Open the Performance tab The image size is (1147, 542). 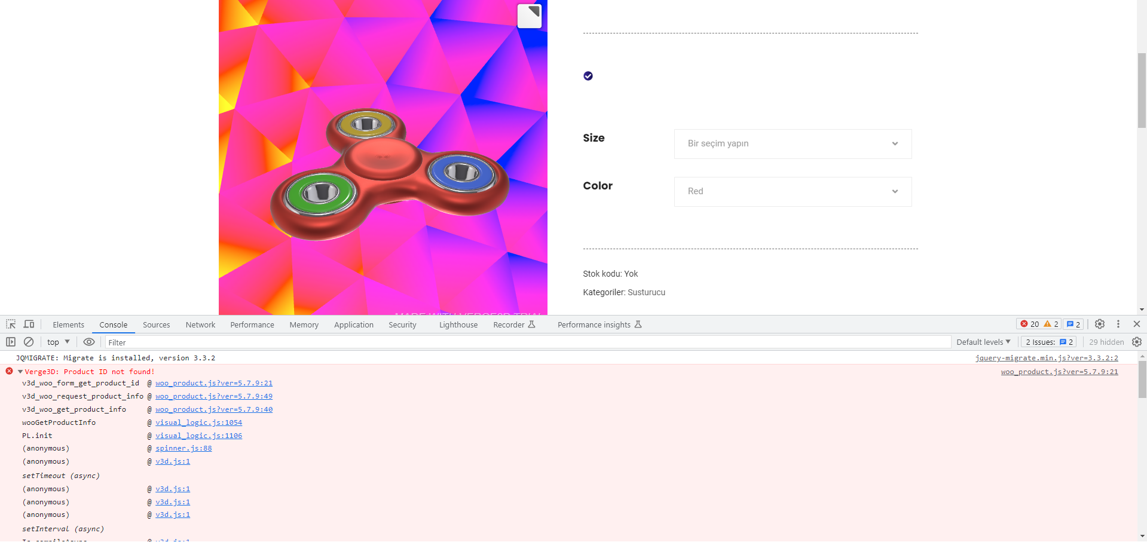coord(252,324)
